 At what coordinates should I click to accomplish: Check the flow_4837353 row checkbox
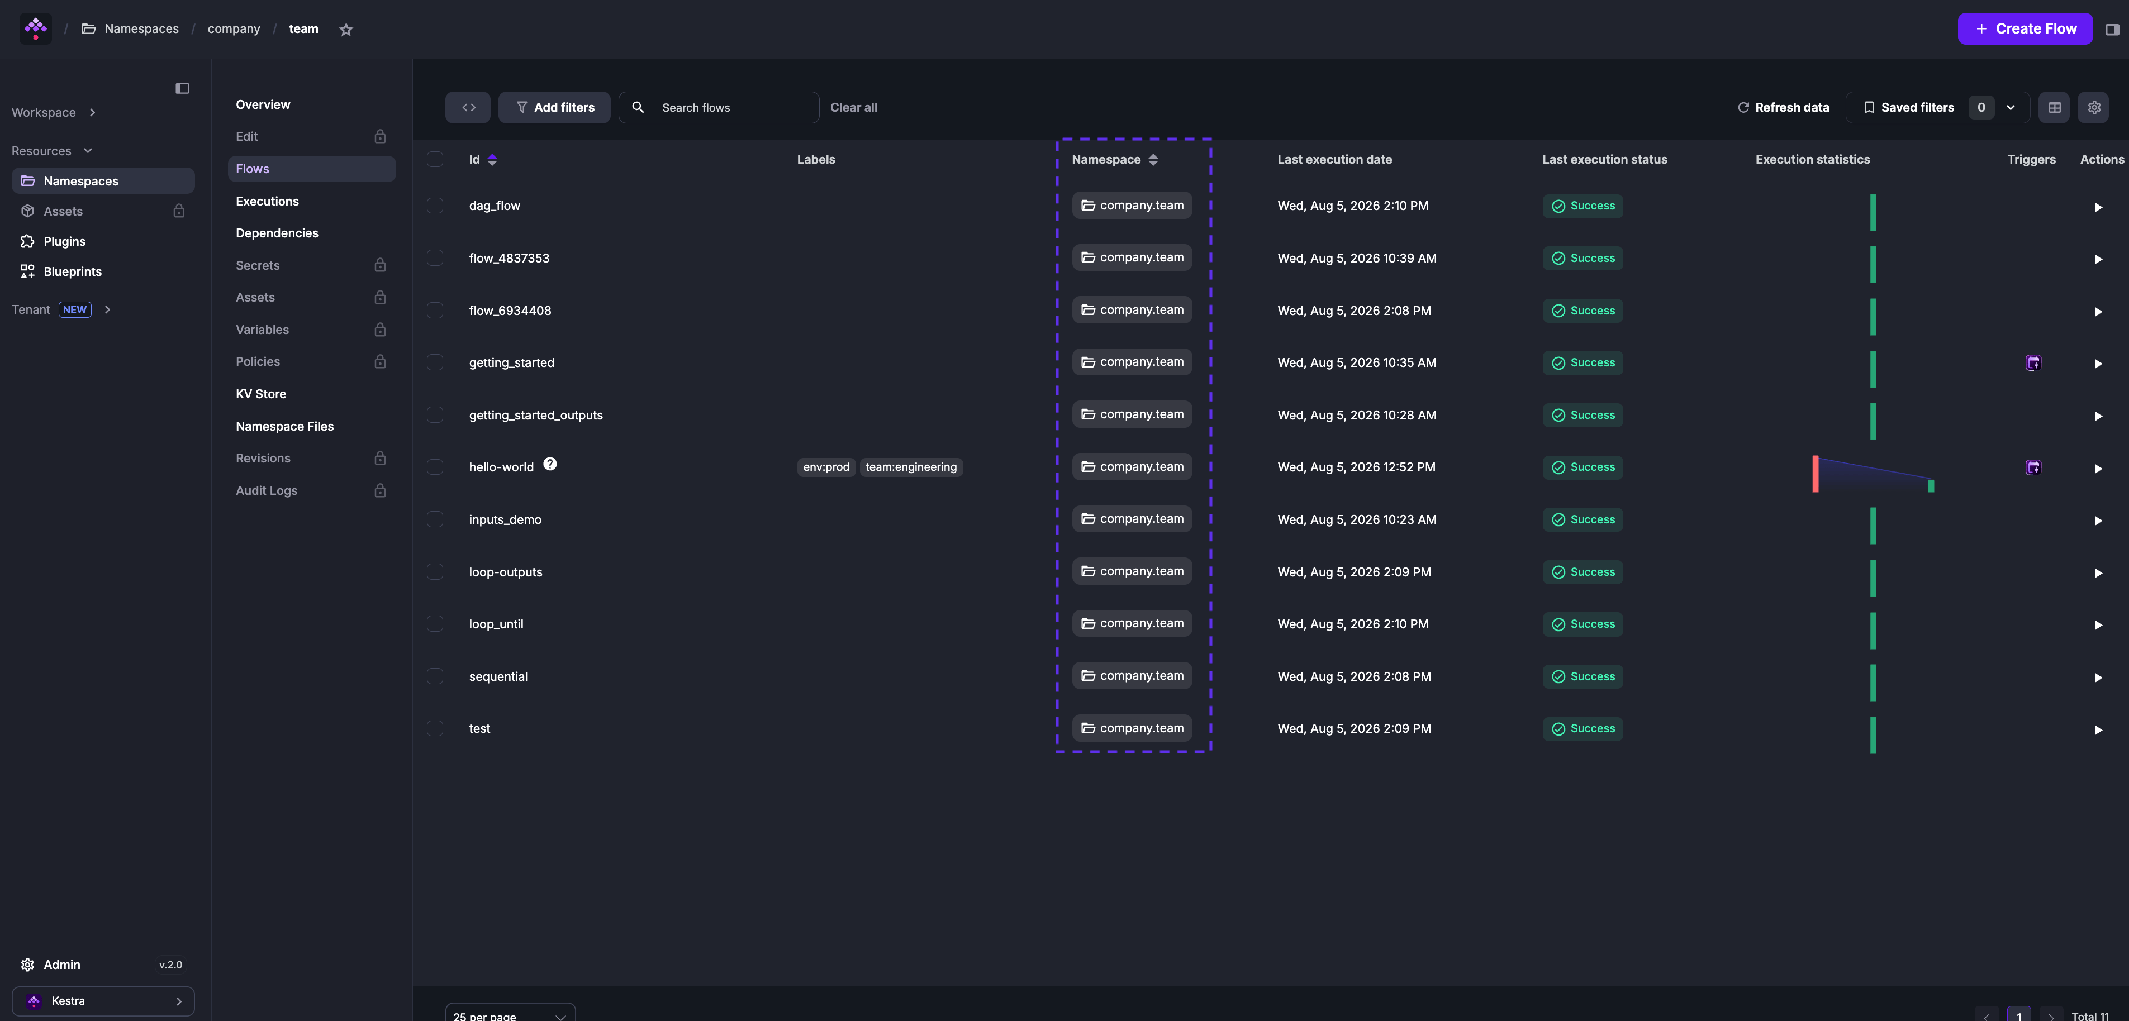click(435, 257)
